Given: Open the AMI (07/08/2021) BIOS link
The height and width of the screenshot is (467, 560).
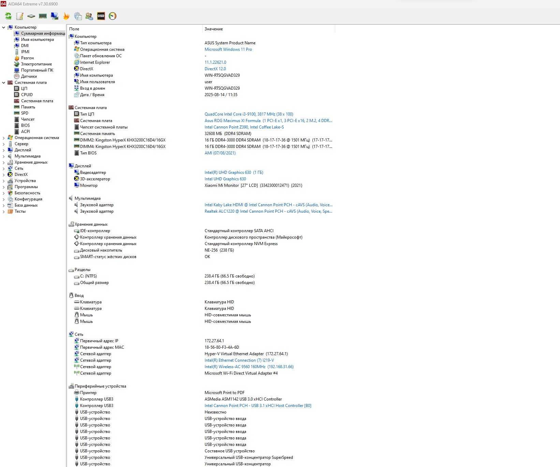Looking at the screenshot, I should [220, 153].
